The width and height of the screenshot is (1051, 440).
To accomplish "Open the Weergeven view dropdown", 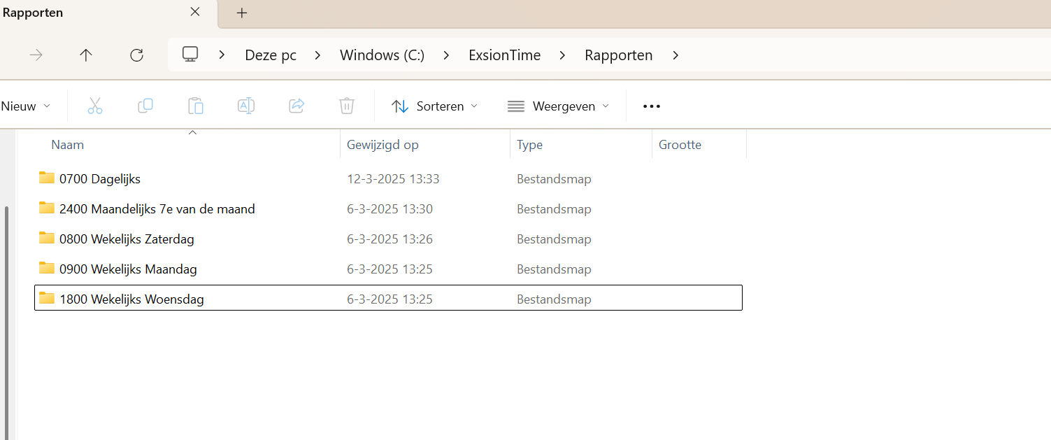I will tap(558, 106).
